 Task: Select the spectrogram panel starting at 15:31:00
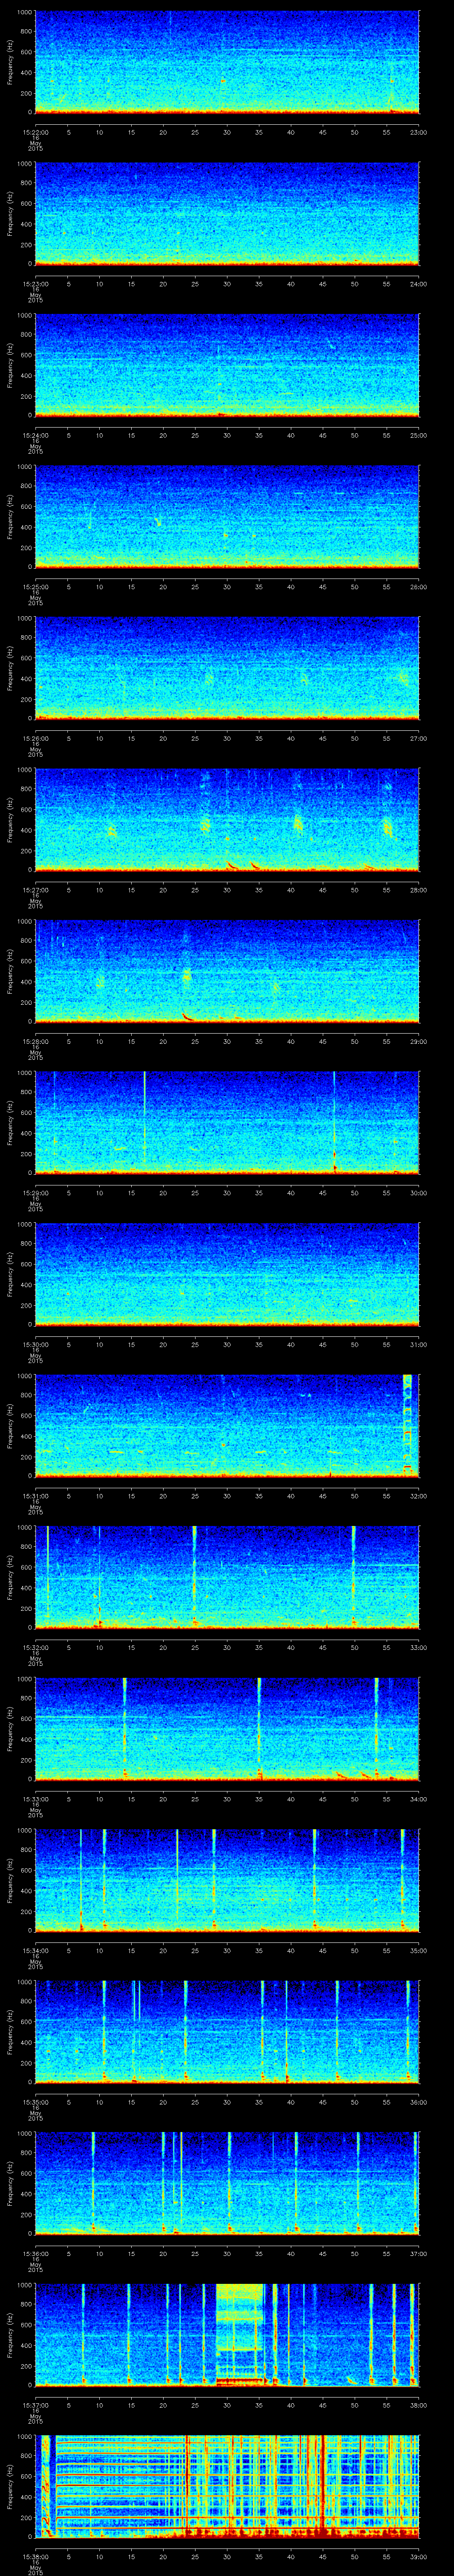pyautogui.click(x=227, y=1425)
